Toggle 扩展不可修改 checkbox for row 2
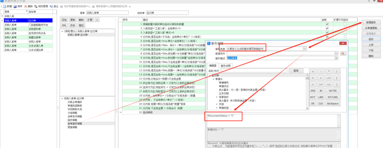 pos(345,28)
